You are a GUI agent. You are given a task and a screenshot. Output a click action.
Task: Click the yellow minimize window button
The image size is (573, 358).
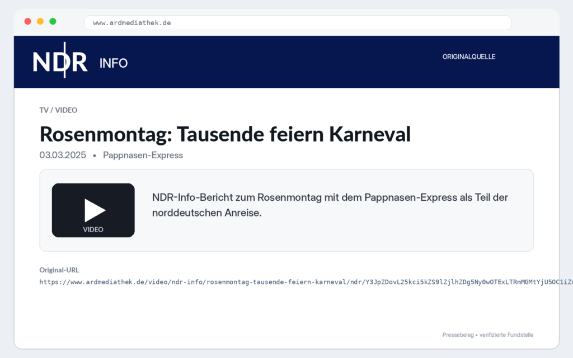pos(40,22)
